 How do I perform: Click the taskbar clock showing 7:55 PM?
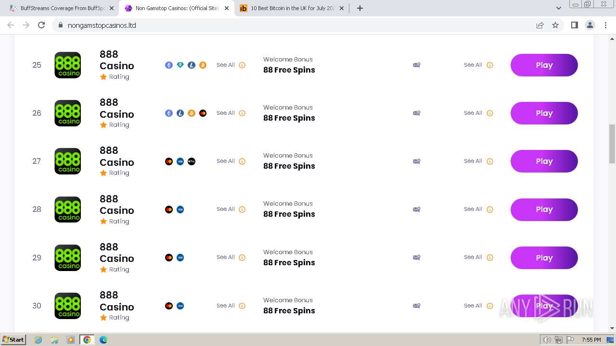tap(591, 340)
